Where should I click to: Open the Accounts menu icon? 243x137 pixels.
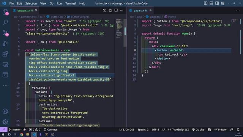pyautogui.click(x=5, y=112)
